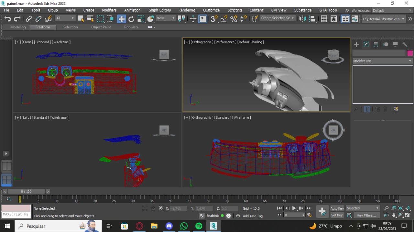
Task: Open the Motion command panel tab
Action: [x=386, y=45]
